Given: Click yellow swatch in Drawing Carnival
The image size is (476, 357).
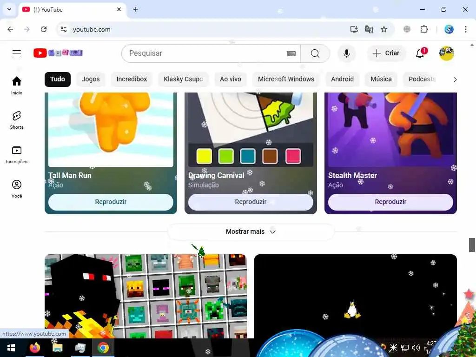Looking at the screenshot, I should 204,156.
